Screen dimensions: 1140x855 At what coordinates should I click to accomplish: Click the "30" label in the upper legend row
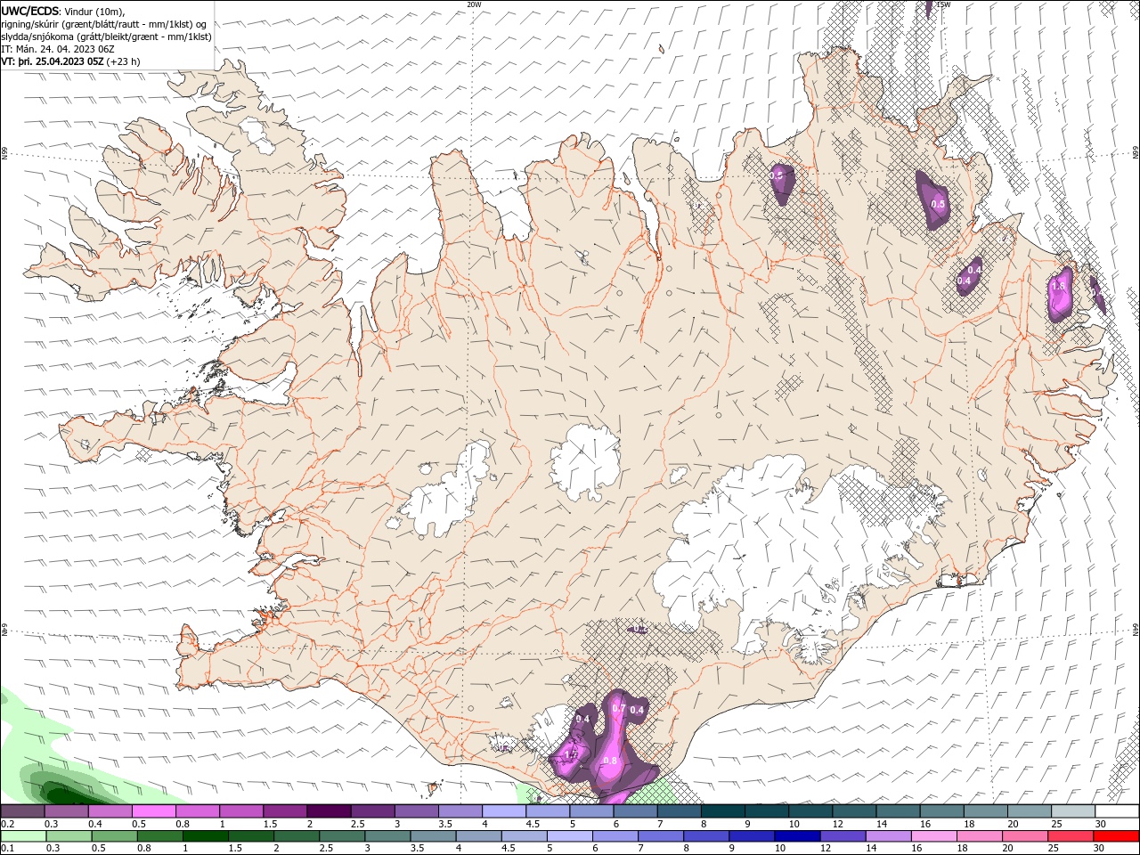click(1101, 825)
